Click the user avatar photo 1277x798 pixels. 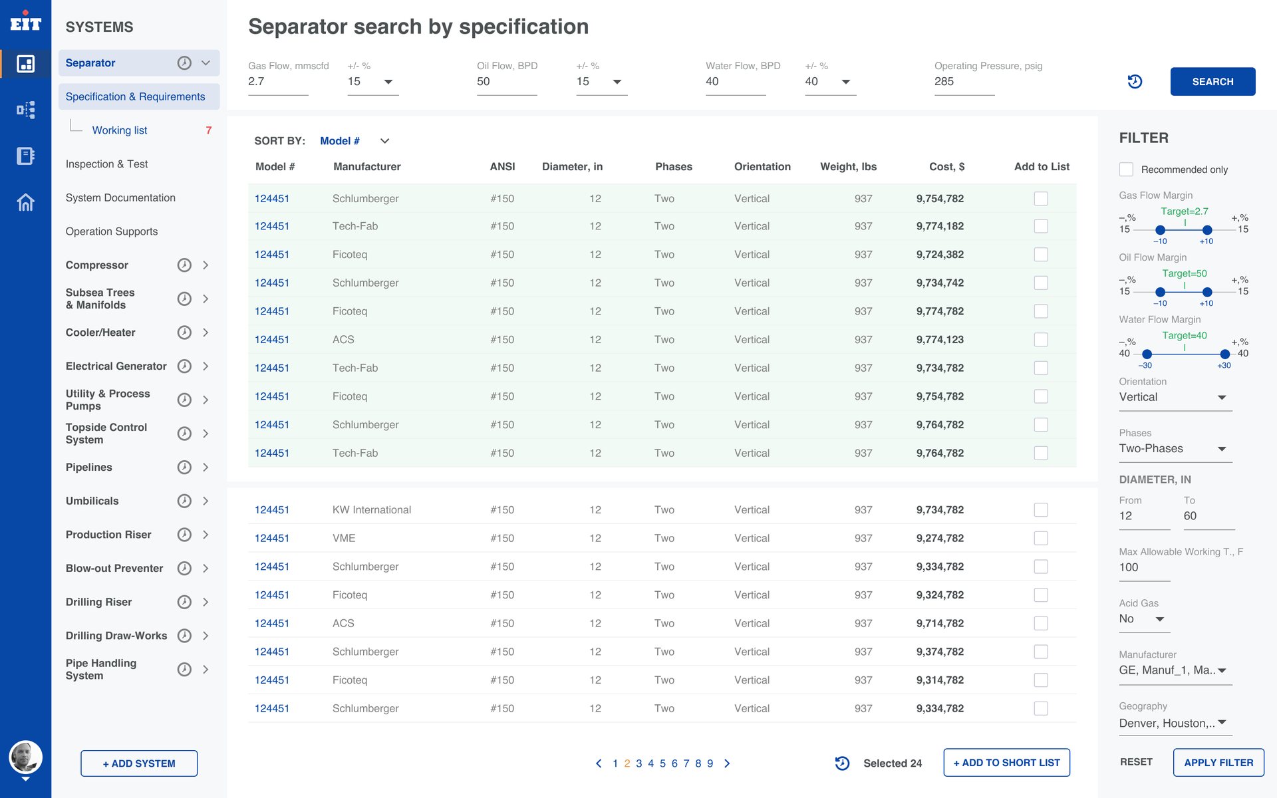click(25, 757)
